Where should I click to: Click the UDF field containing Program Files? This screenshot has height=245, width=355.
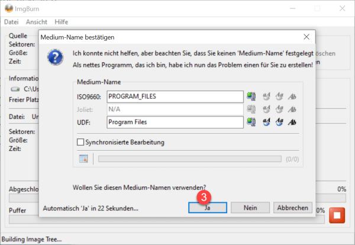click(175, 122)
